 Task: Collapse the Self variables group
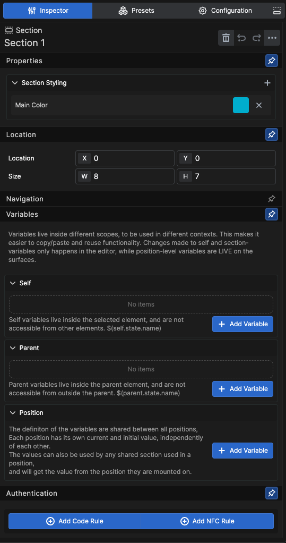[x=13, y=283]
